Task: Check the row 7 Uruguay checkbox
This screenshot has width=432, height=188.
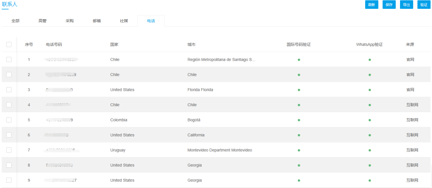Action: [x=9, y=150]
